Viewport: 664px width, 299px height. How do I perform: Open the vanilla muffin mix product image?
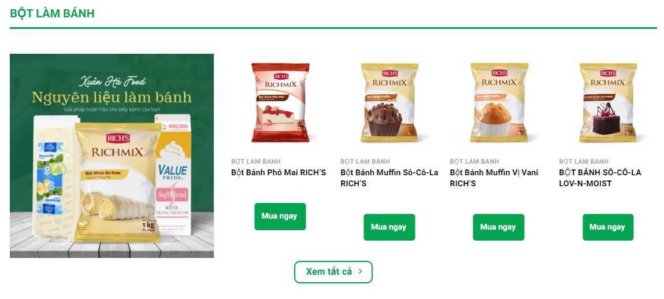point(499,102)
